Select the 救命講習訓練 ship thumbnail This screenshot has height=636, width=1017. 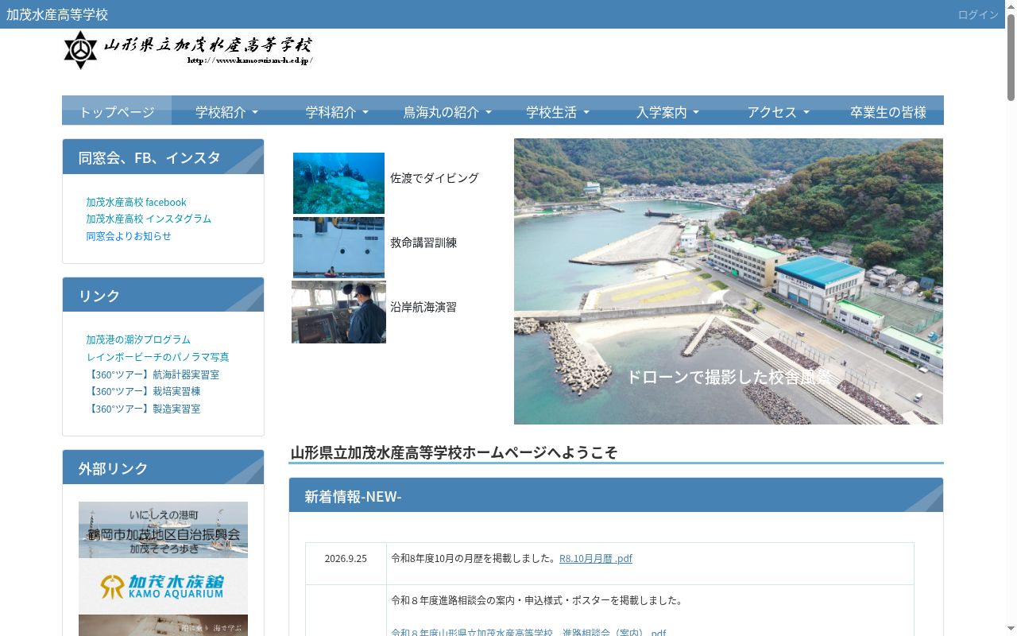point(338,247)
